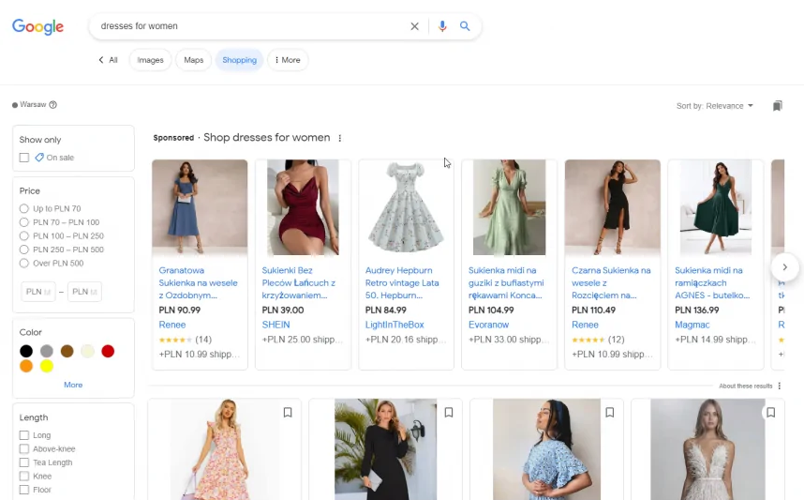804x500 pixels.
Task: Open the blue dress product thumbnail
Action: tap(200, 207)
